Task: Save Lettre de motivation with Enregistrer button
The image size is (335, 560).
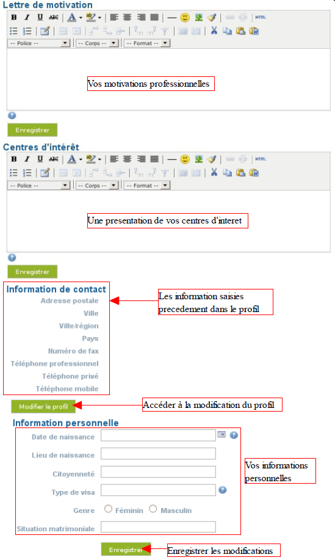Action: pos(32,130)
